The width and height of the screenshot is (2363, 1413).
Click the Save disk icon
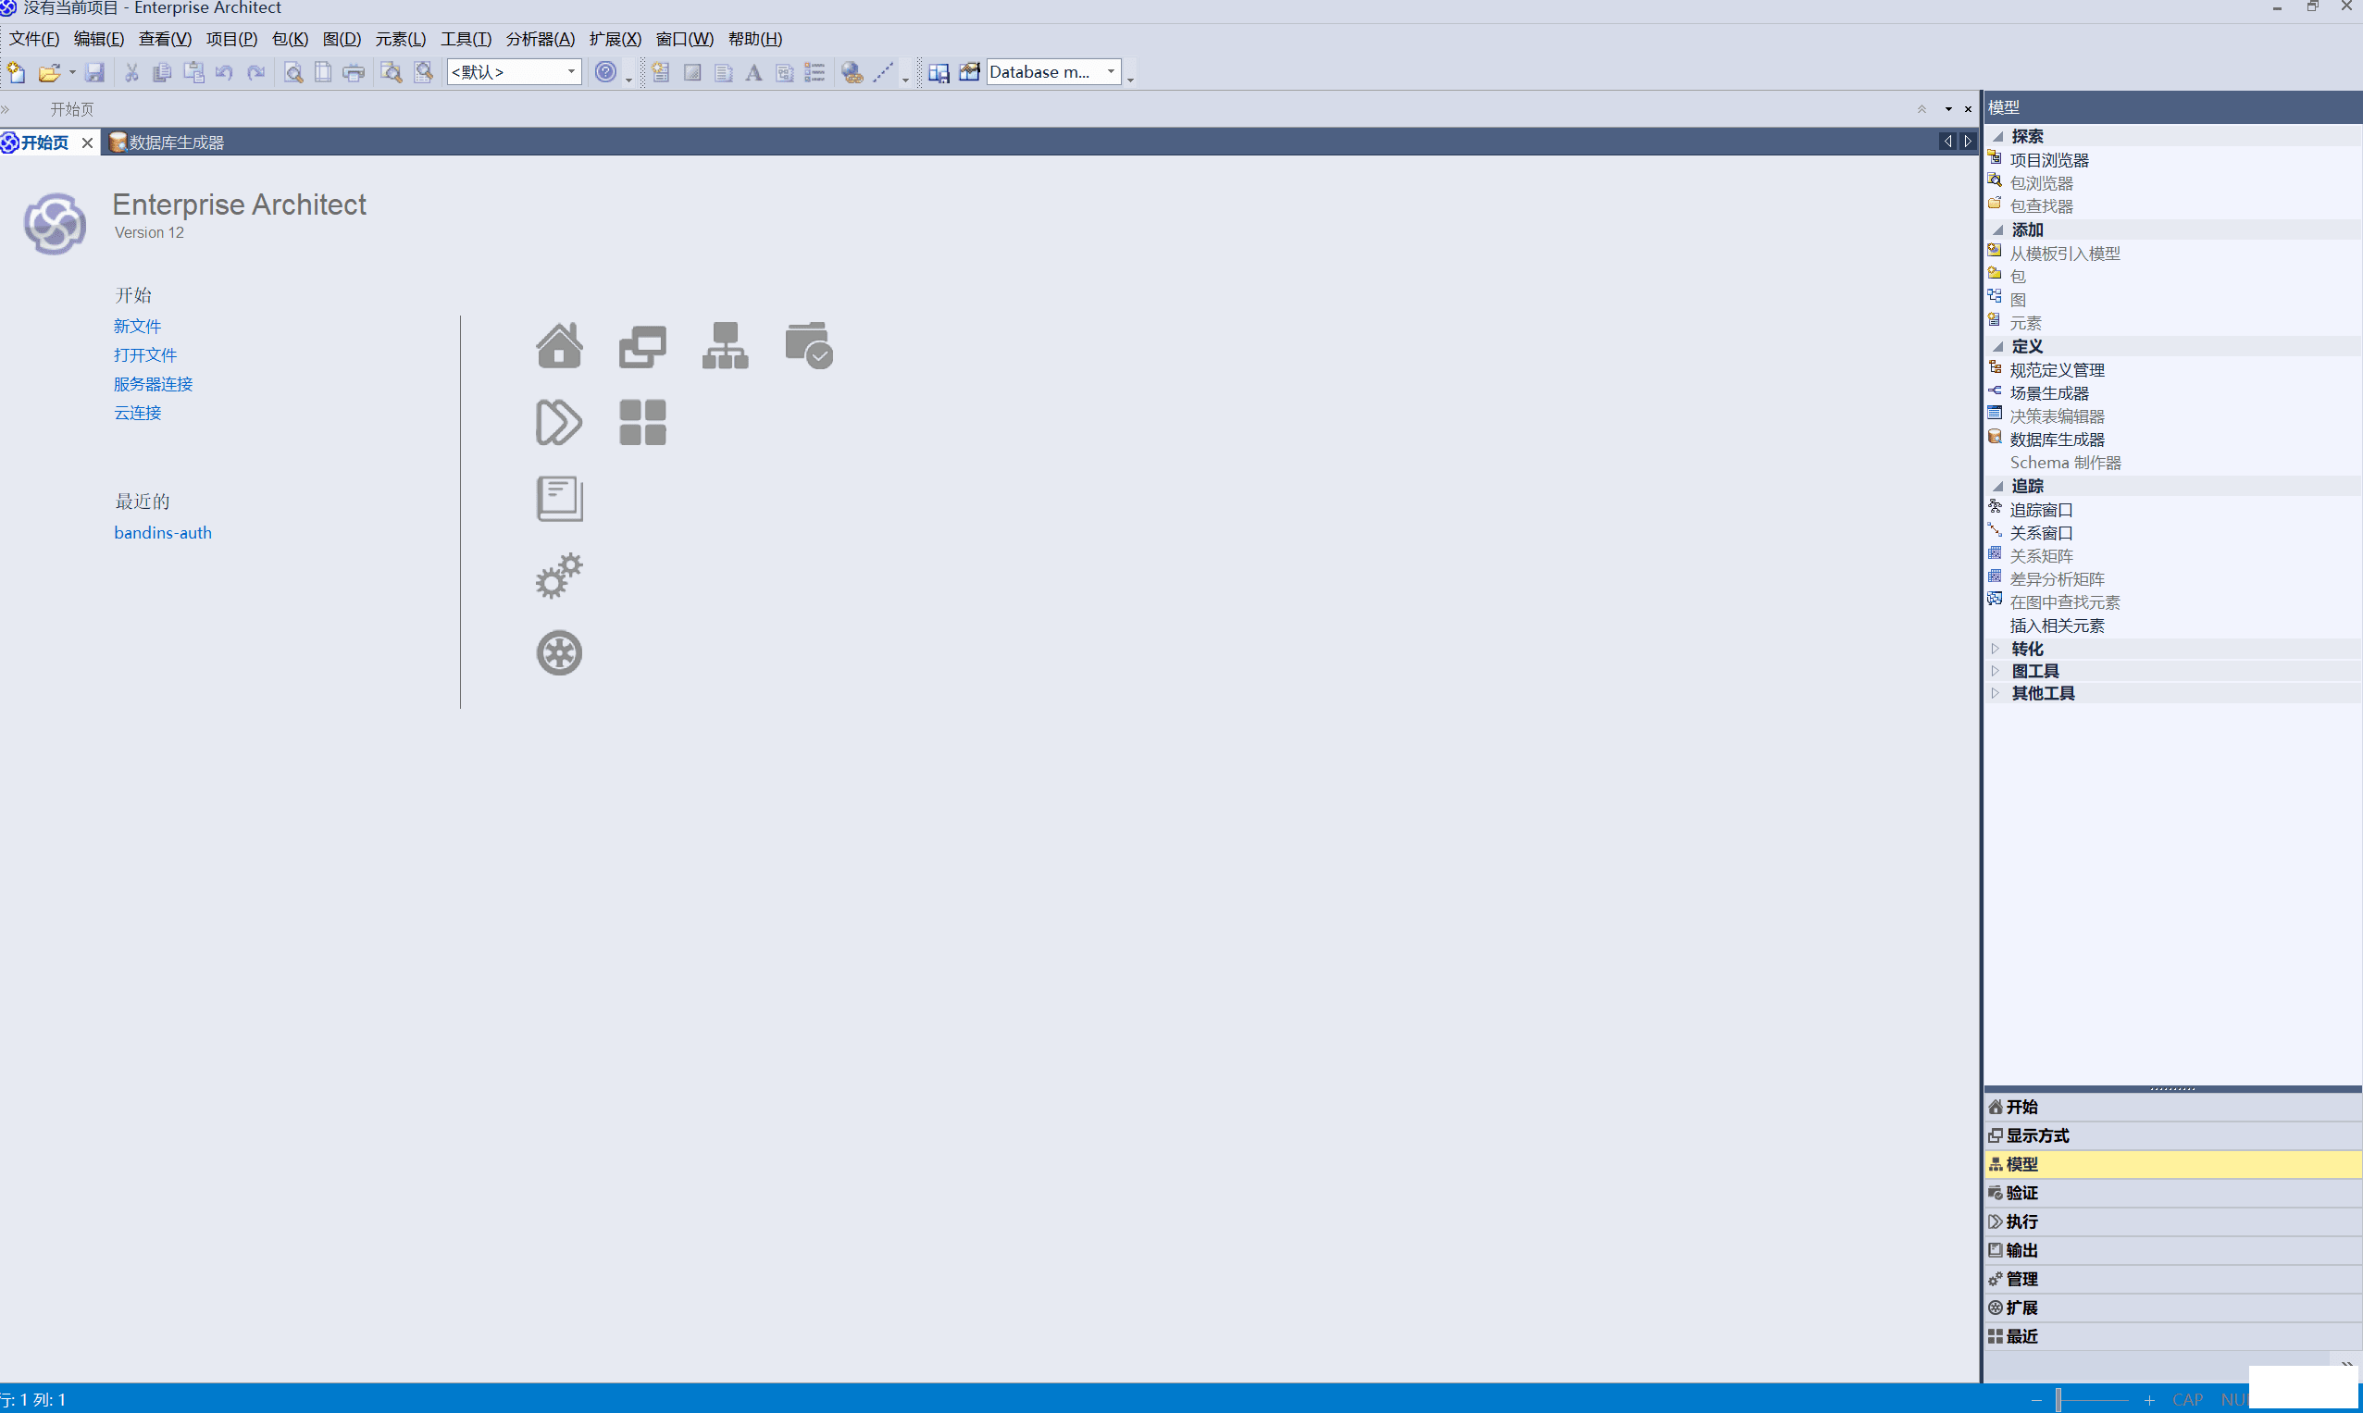click(94, 72)
